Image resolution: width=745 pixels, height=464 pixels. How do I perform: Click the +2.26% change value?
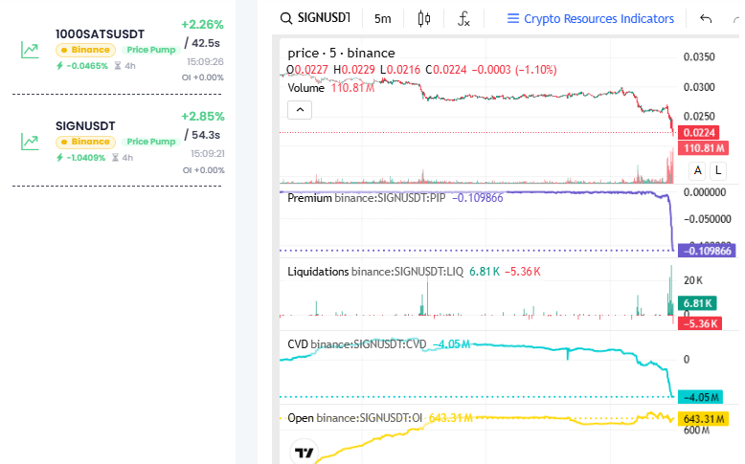click(202, 24)
